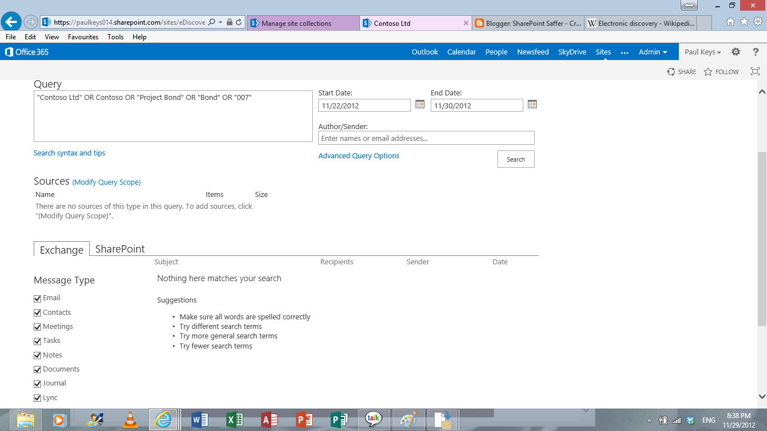Open the End Date calendar picker
This screenshot has width=767, height=431.
click(532, 105)
